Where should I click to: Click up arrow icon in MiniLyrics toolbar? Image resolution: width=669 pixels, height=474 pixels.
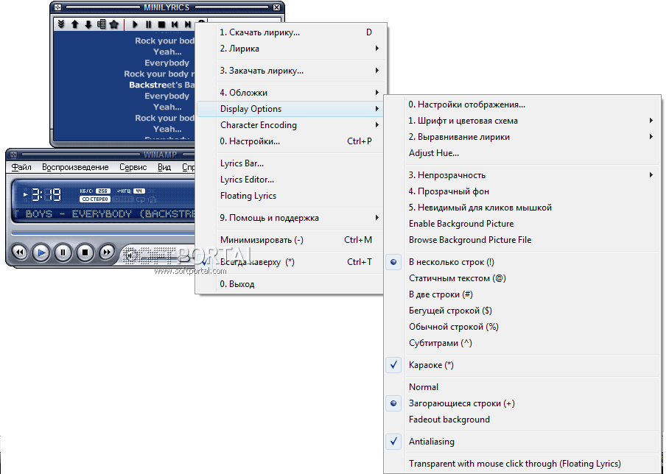74,24
